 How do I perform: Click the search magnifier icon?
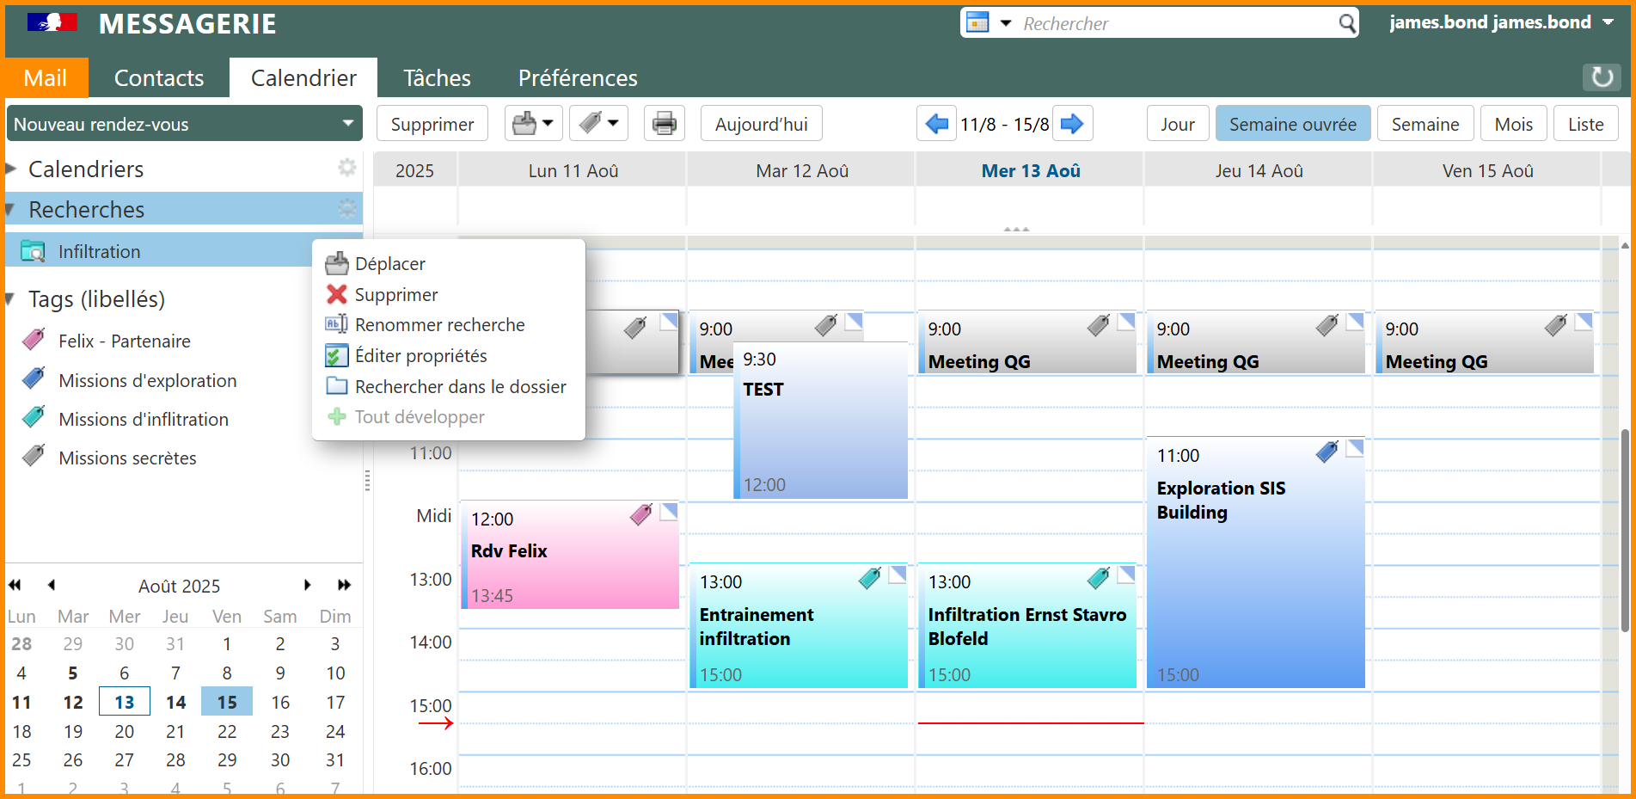[x=1347, y=23]
